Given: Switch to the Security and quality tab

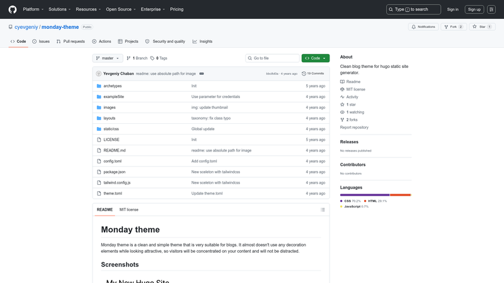Looking at the screenshot, I should coord(165,42).
